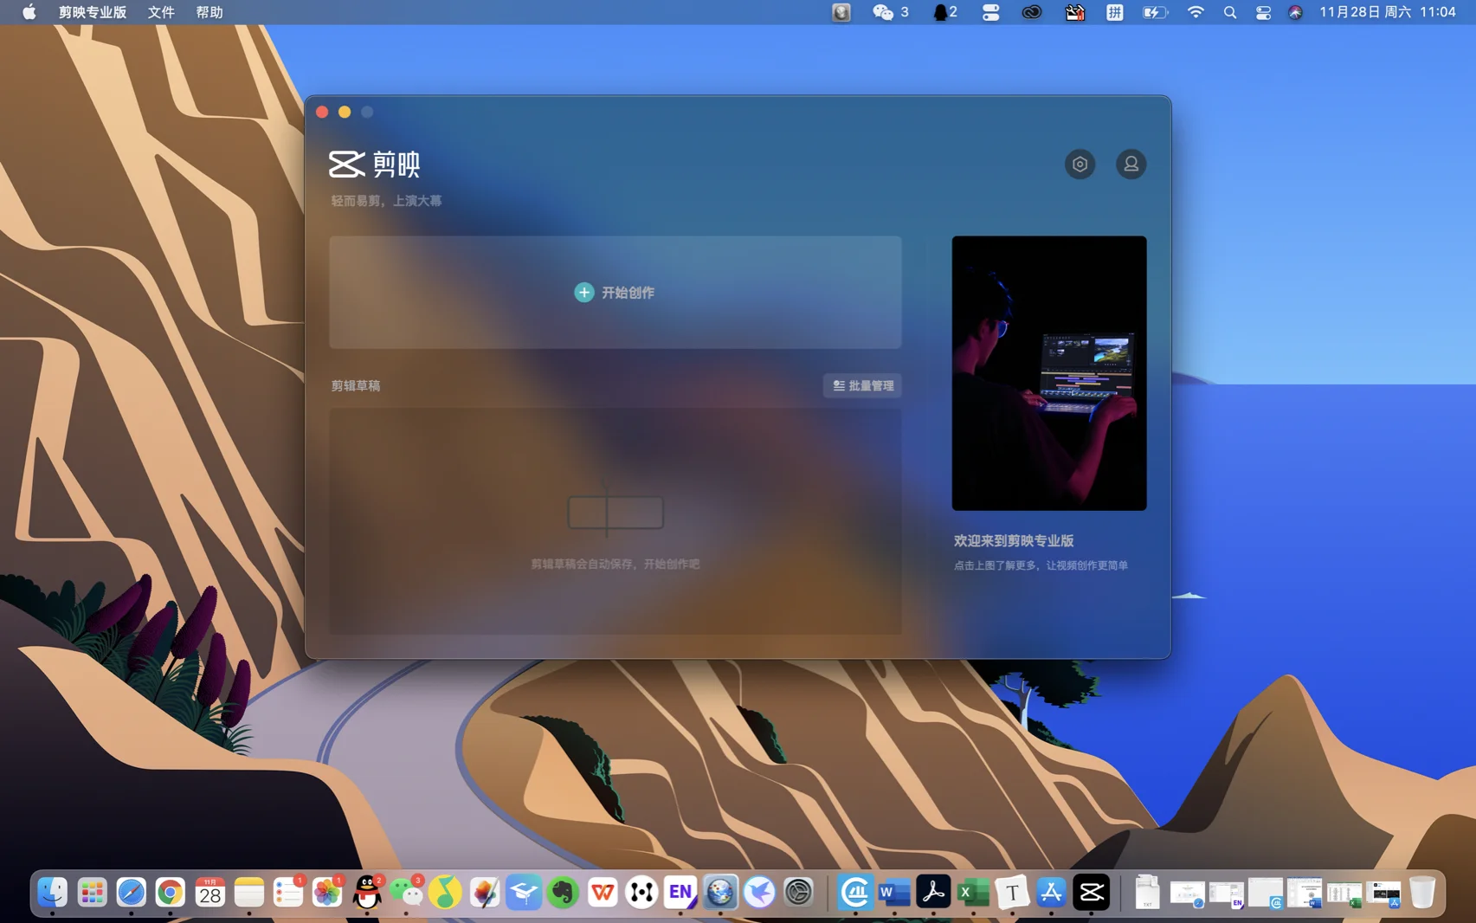Launch Safari from the Dock
The image size is (1476, 923).
point(132,892)
